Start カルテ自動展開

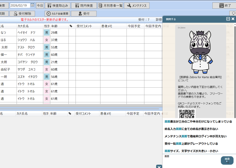pos(57,14)
